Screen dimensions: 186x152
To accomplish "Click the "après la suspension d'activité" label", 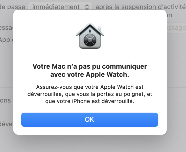I will point(141,7).
